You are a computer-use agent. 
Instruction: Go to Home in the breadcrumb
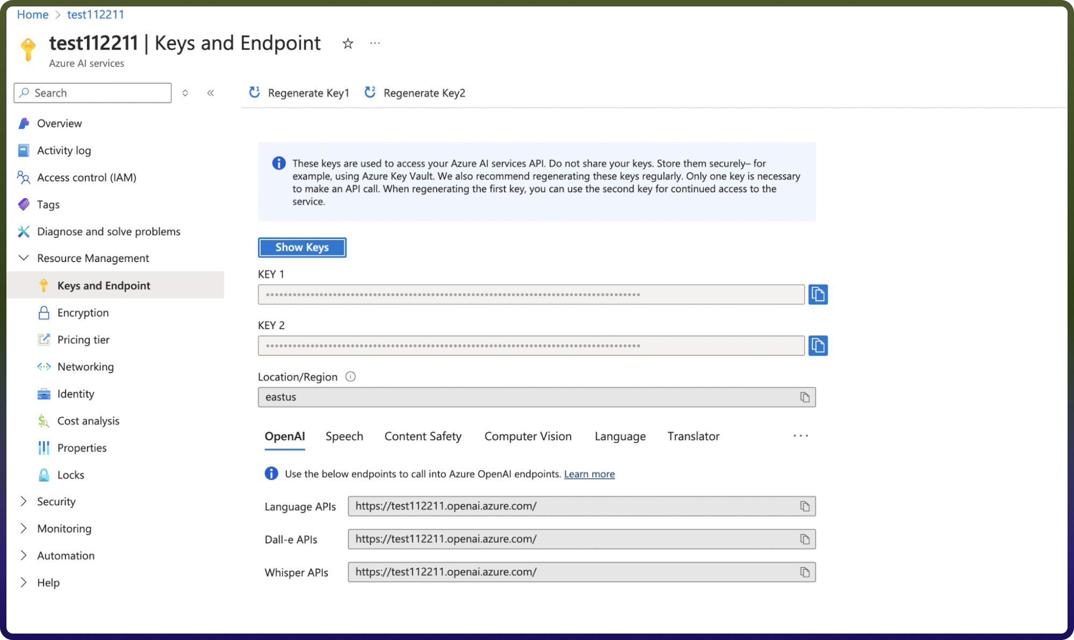click(33, 14)
